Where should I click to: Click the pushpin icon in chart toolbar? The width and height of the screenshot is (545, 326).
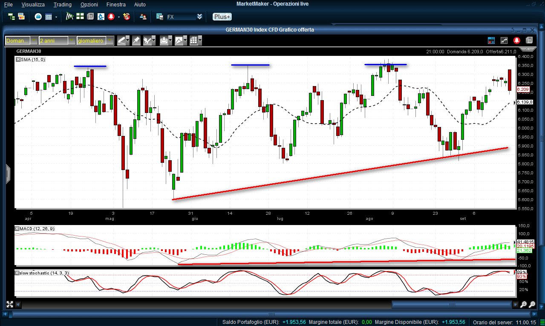[x=136, y=40]
